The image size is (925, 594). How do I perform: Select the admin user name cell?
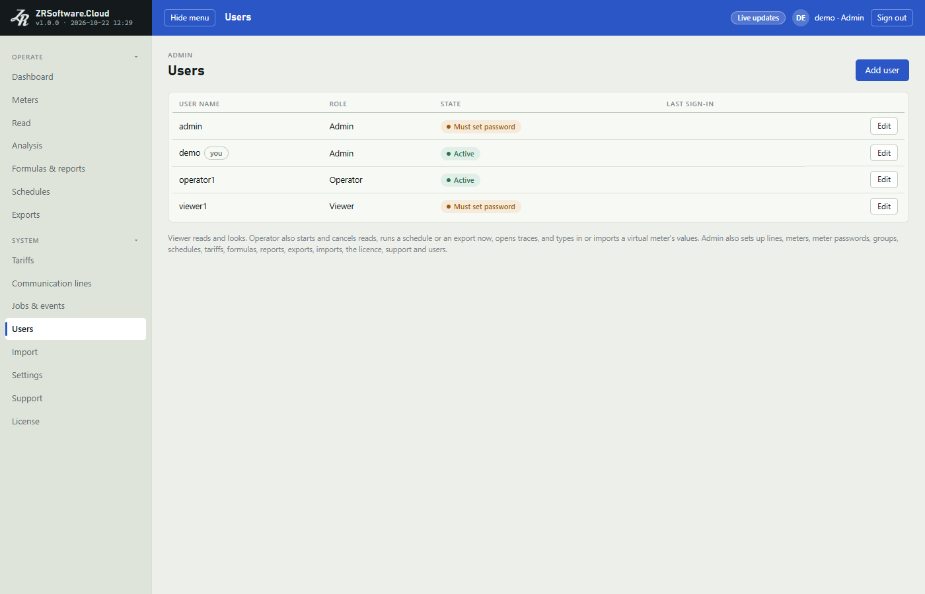[x=190, y=127]
